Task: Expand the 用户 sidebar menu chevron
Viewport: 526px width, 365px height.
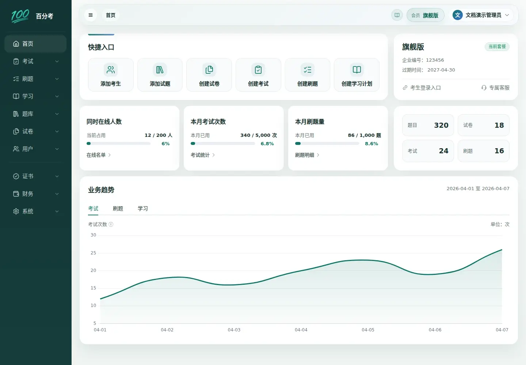Action: (x=57, y=149)
